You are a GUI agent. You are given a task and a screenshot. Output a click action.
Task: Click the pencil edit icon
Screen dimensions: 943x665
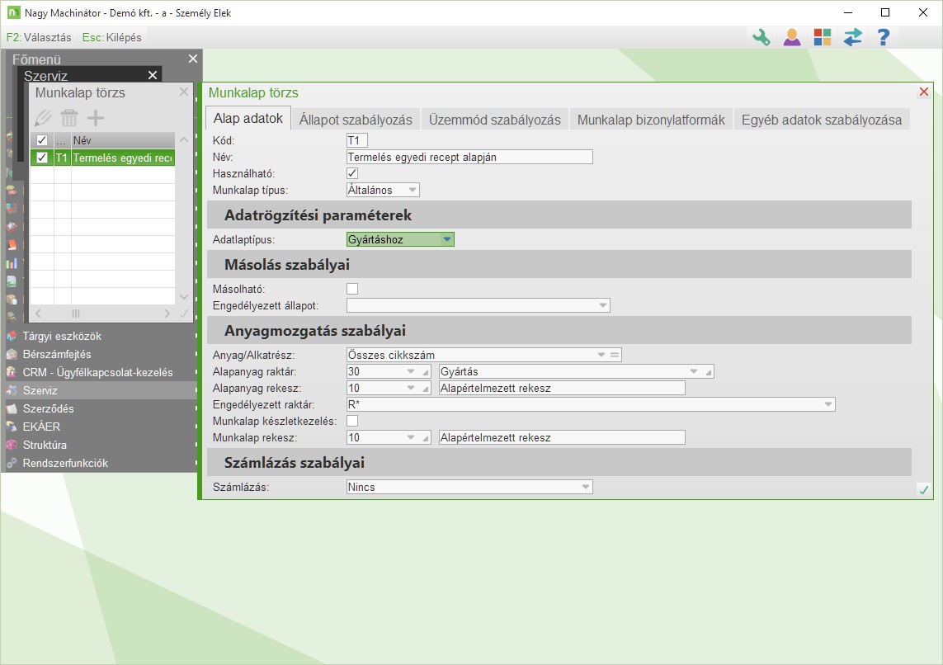(43, 118)
